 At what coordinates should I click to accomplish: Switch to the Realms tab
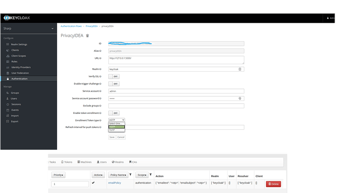point(118,162)
